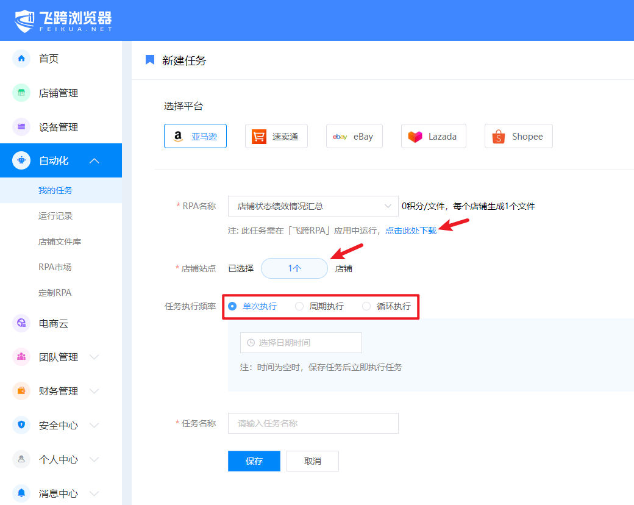Select the 周期执行 radio option

tap(299, 306)
